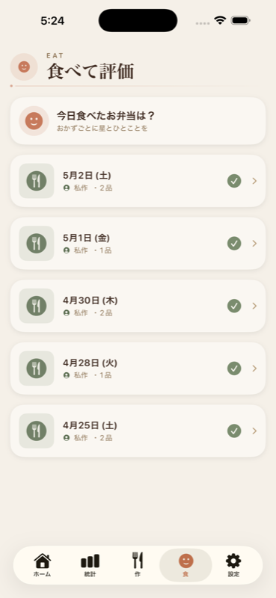This screenshot has width=276, height=598.
Task: Open the 今日食べたお弁当は？ card
Action: [138, 121]
